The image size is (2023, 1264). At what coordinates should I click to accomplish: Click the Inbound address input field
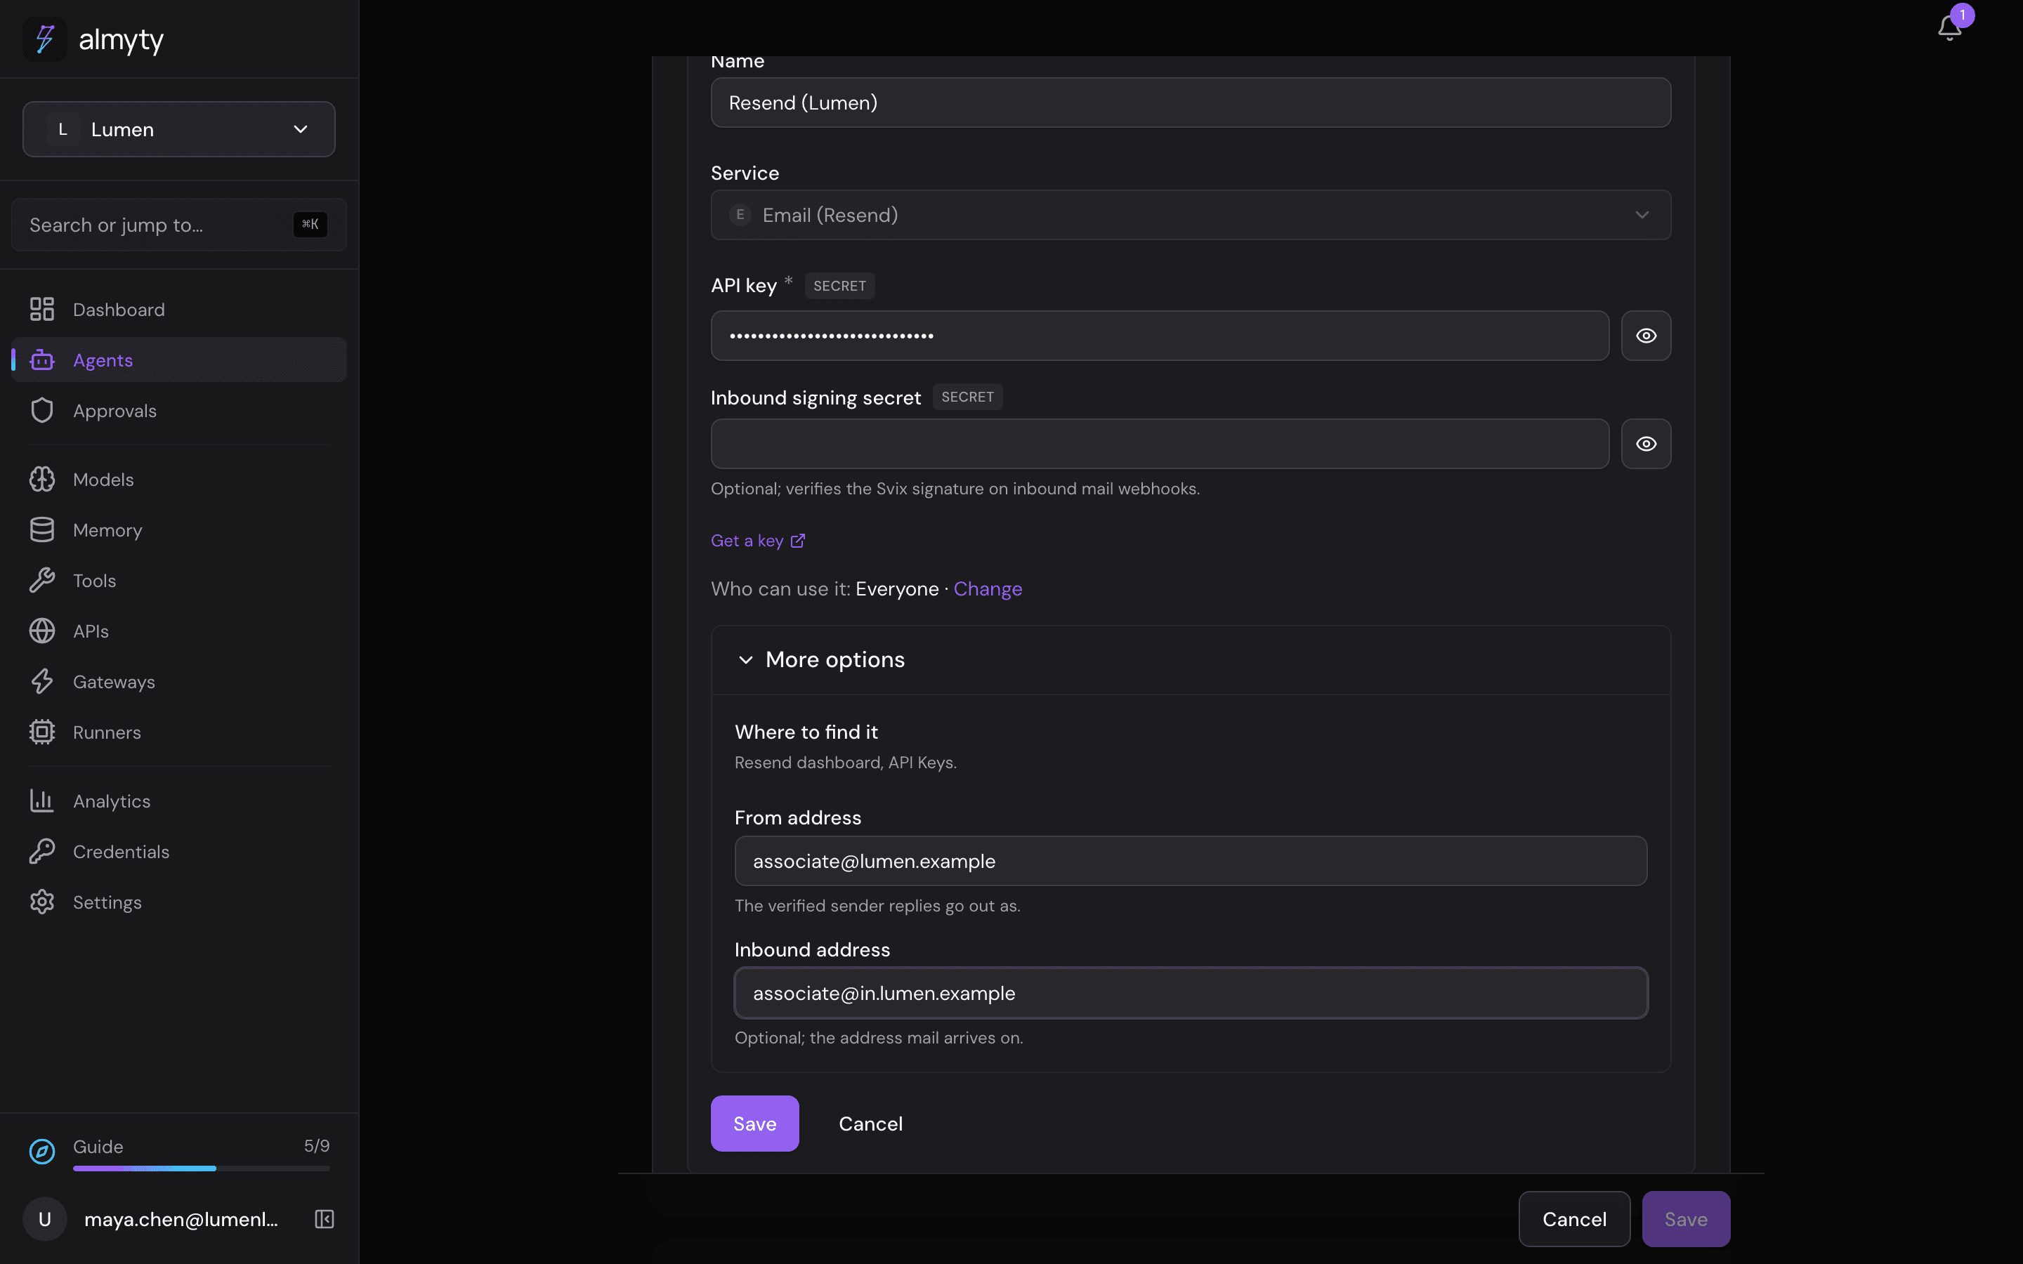tap(1191, 993)
